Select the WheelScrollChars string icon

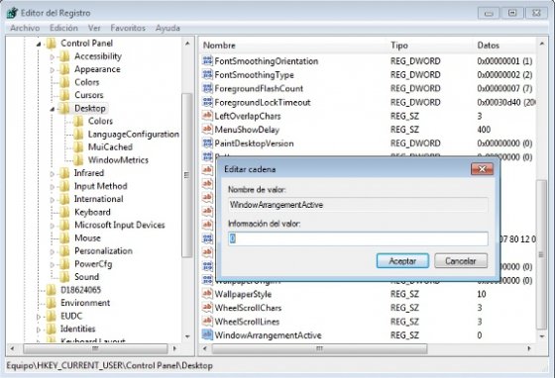coord(207,307)
